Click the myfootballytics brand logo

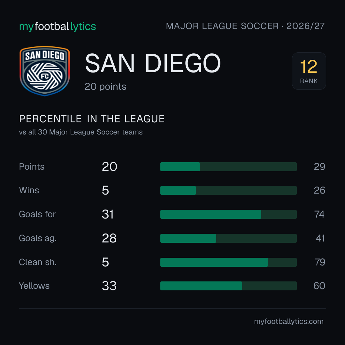click(57, 27)
